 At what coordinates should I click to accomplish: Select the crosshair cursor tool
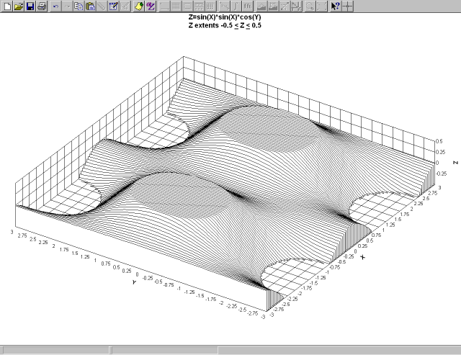coord(347,6)
